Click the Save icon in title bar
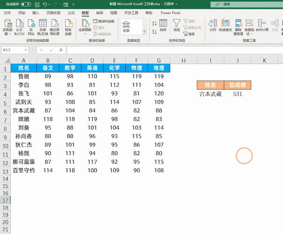Screen dimensions: 283x234 [x=37, y=5]
